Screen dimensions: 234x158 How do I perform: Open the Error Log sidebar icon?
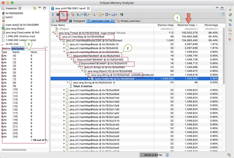click(230, 40)
